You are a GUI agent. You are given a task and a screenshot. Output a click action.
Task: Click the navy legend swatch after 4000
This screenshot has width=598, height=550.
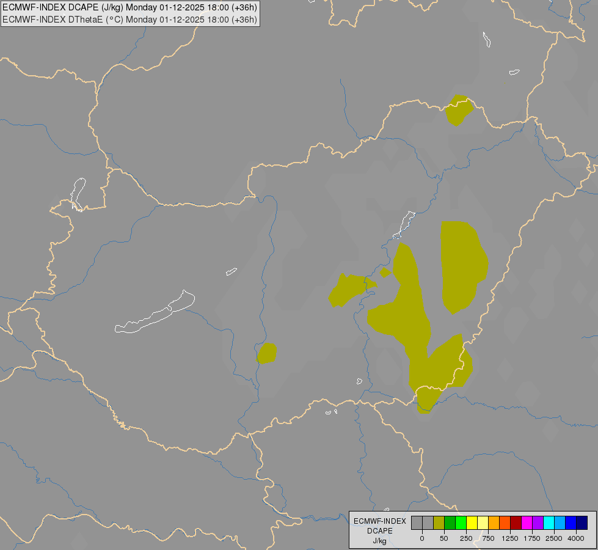[582, 523]
